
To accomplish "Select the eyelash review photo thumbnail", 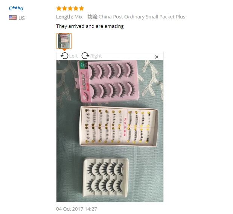I will tap(64, 41).
